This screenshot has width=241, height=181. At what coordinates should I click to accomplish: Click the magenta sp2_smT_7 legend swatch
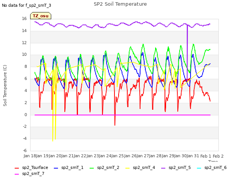[x=17, y=174]
